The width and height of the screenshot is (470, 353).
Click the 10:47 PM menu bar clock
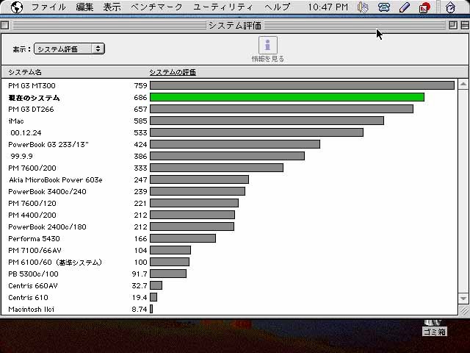click(x=328, y=7)
